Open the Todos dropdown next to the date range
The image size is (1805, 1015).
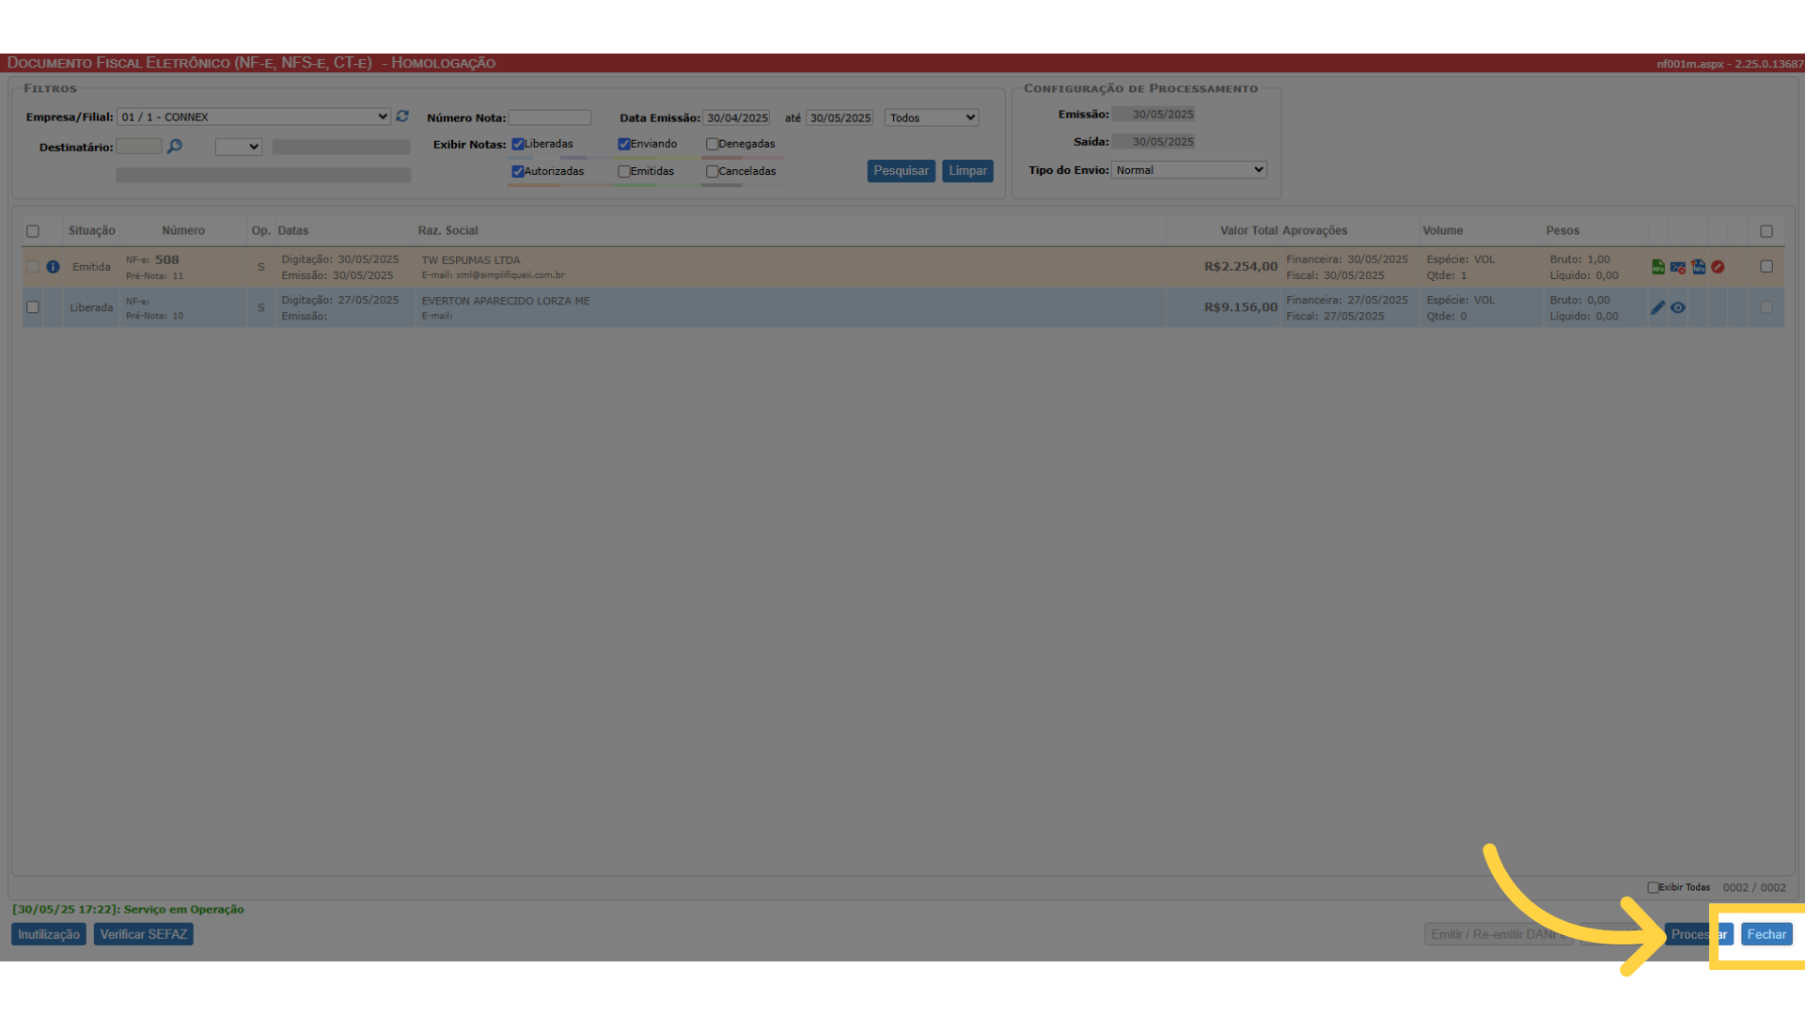(932, 117)
